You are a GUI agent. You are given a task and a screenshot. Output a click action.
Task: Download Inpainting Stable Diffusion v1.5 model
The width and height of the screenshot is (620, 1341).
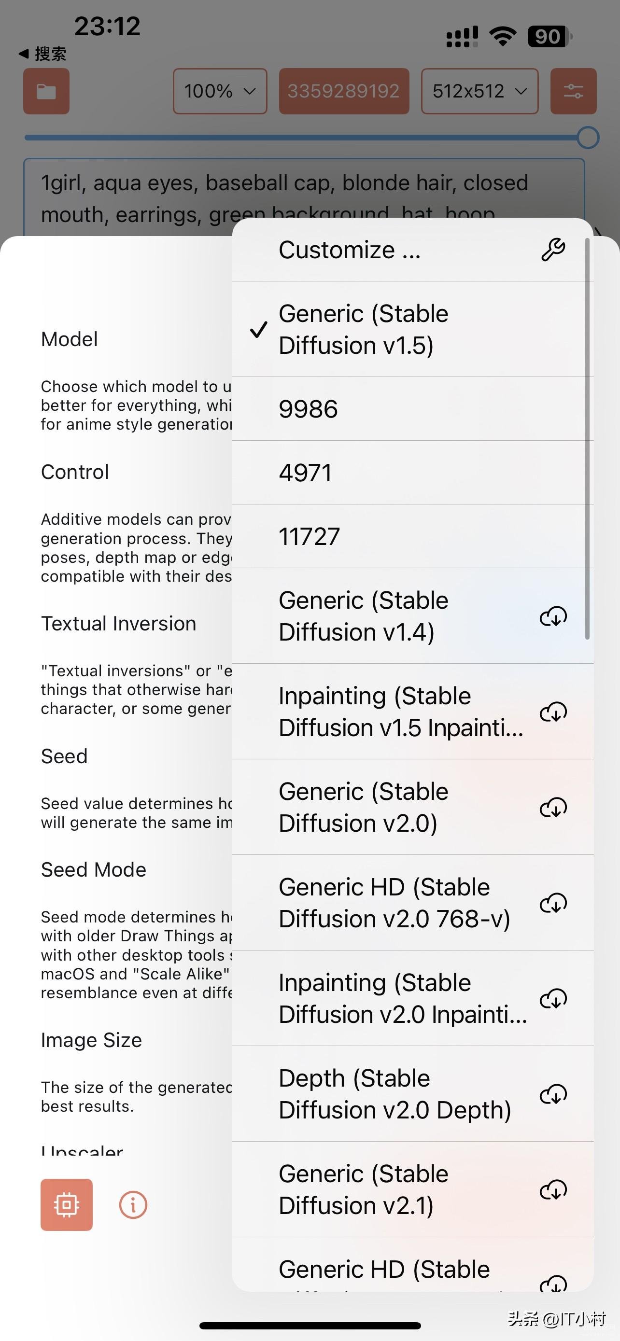[553, 712]
